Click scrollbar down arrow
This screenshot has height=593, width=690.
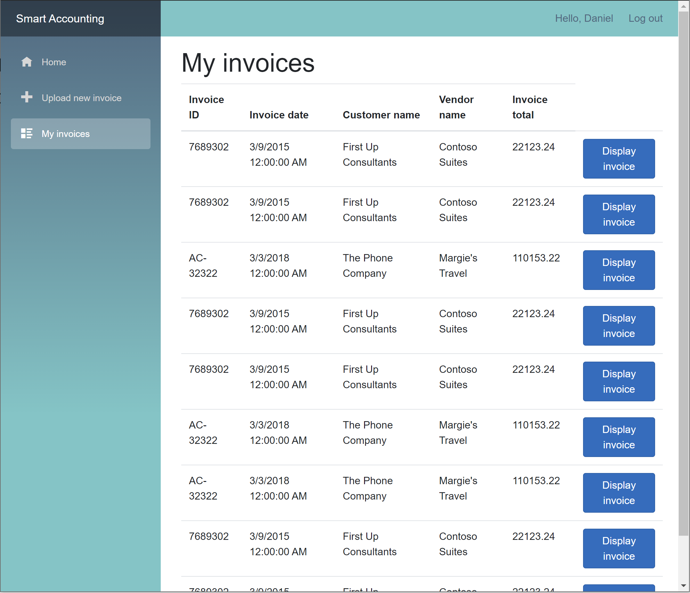click(684, 585)
